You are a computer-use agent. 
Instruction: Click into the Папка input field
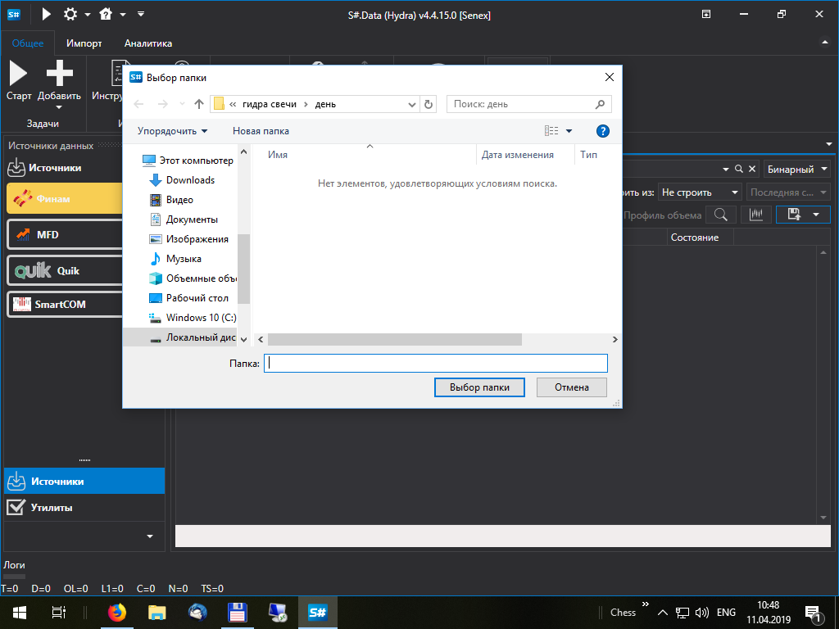[x=436, y=363]
